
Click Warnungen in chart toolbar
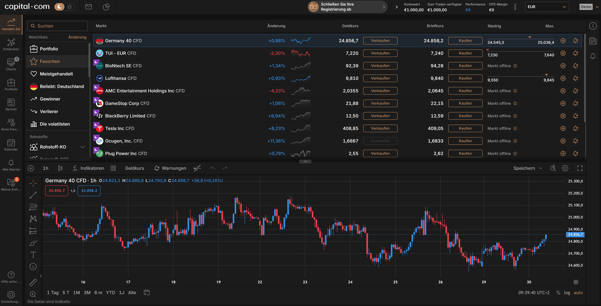point(170,168)
